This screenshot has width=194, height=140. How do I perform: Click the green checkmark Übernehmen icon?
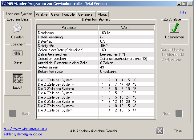[x=174, y=28]
